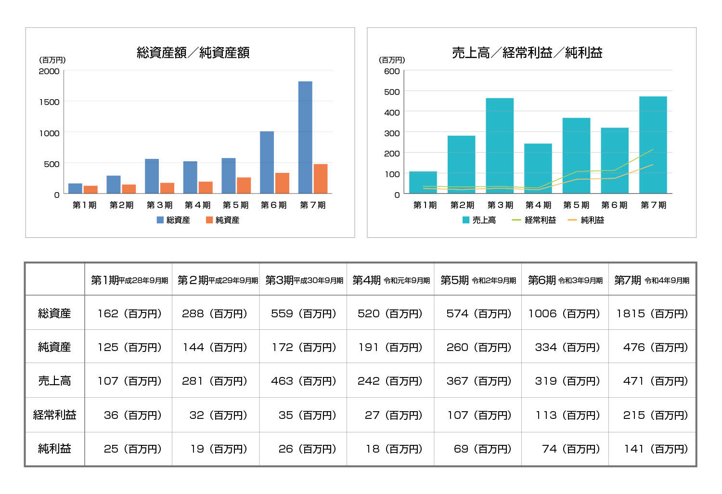This screenshot has height=494, width=722.
Task: Click the 第1期 平成28年9月期 column header
Action: pyautogui.click(x=129, y=280)
